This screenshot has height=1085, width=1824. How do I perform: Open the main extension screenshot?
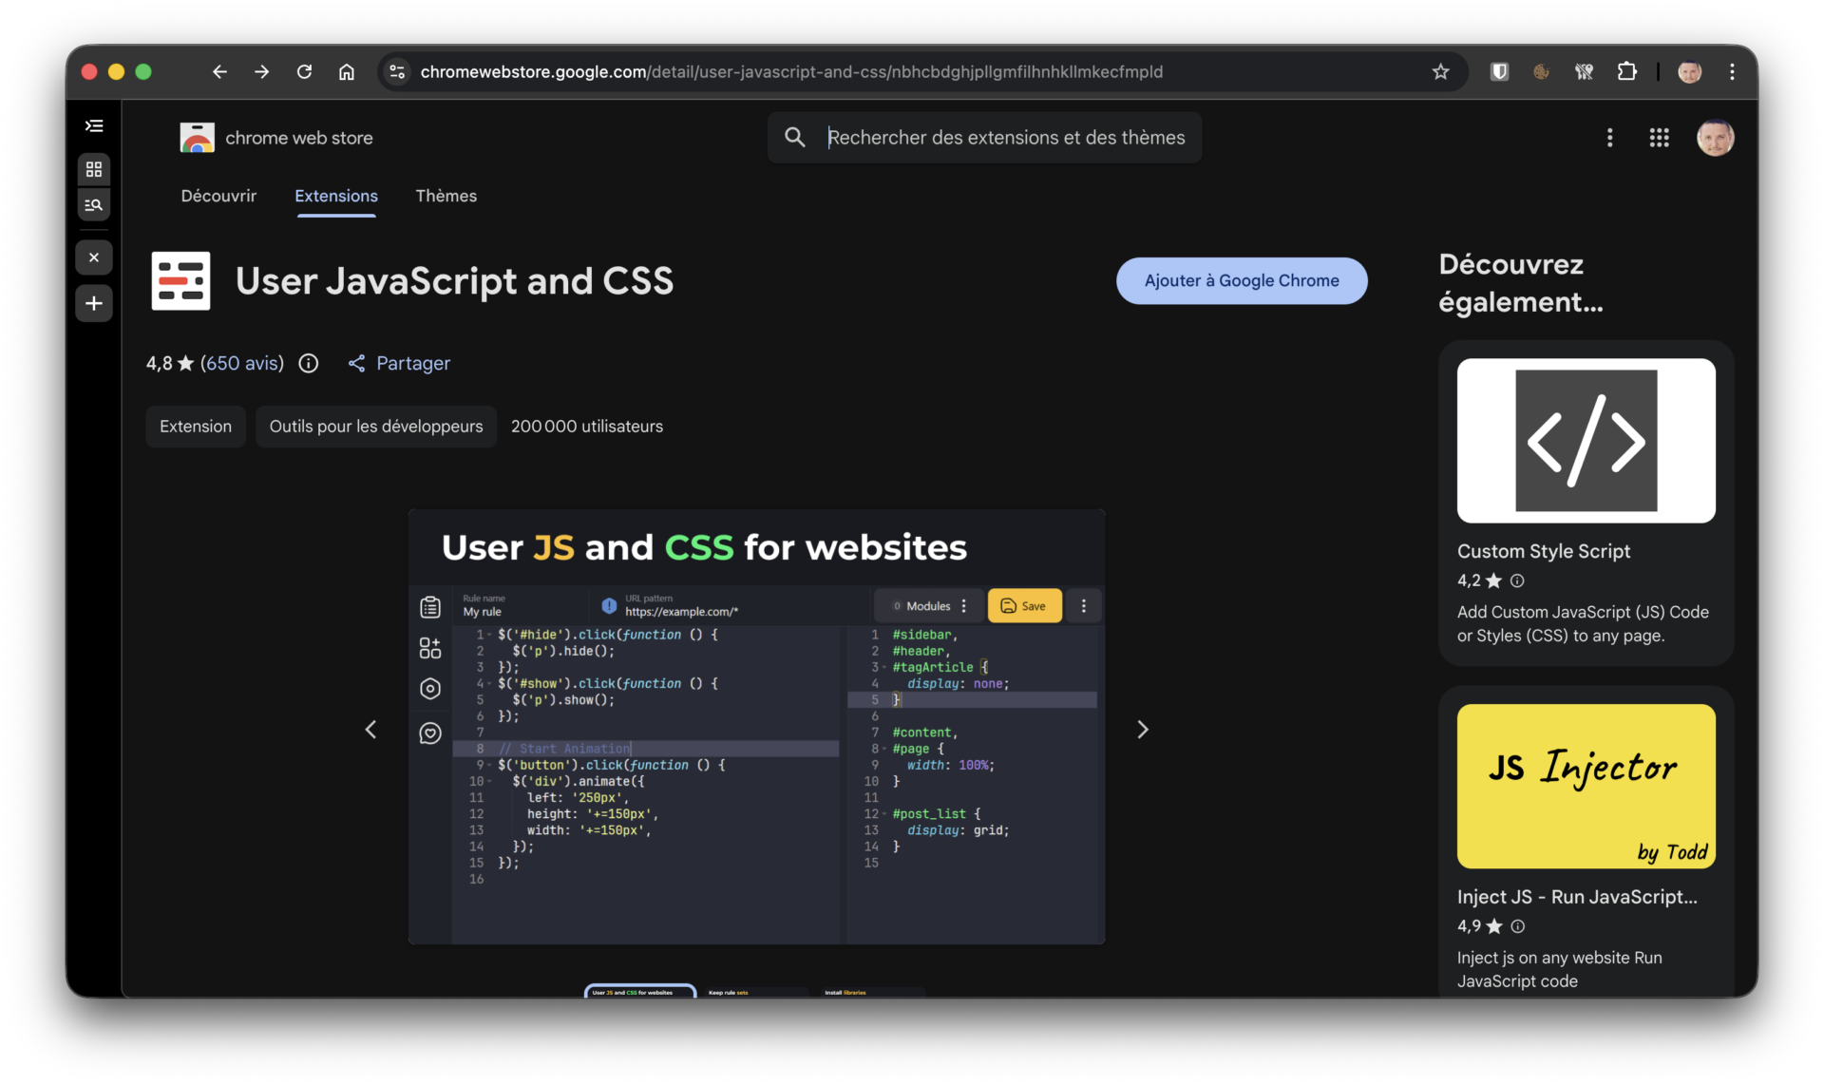coord(757,727)
